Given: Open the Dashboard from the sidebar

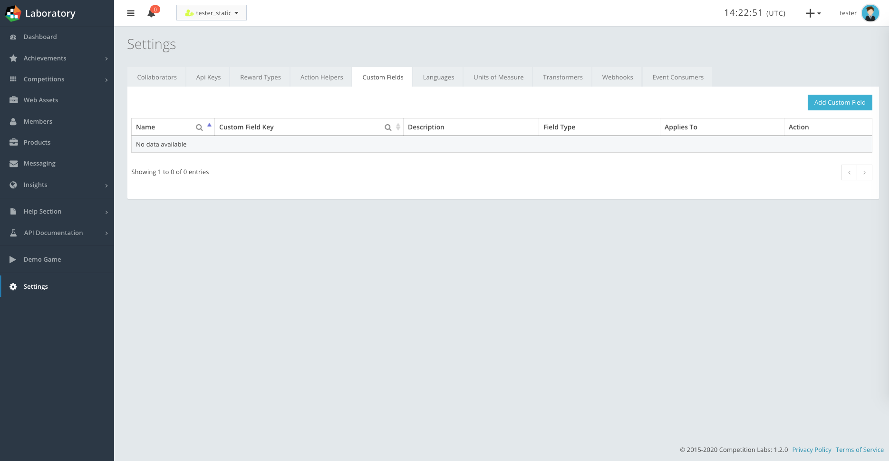Looking at the screenshot, I should (40, 37).
